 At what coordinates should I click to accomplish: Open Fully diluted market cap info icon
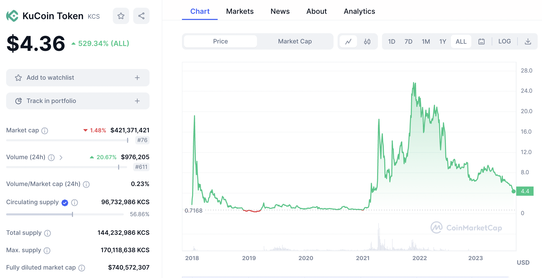click(82, 268)
